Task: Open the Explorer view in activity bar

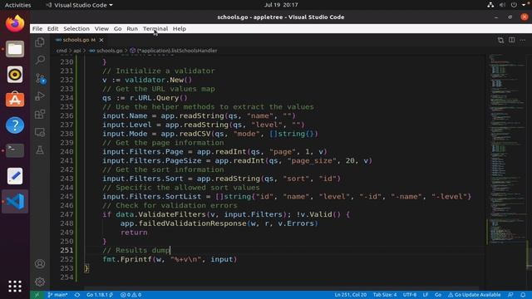Action: [x=40, y=42]
